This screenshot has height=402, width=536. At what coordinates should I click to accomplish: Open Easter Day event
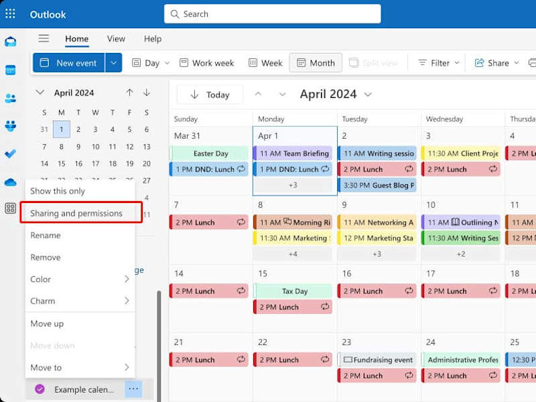(209, 153)
